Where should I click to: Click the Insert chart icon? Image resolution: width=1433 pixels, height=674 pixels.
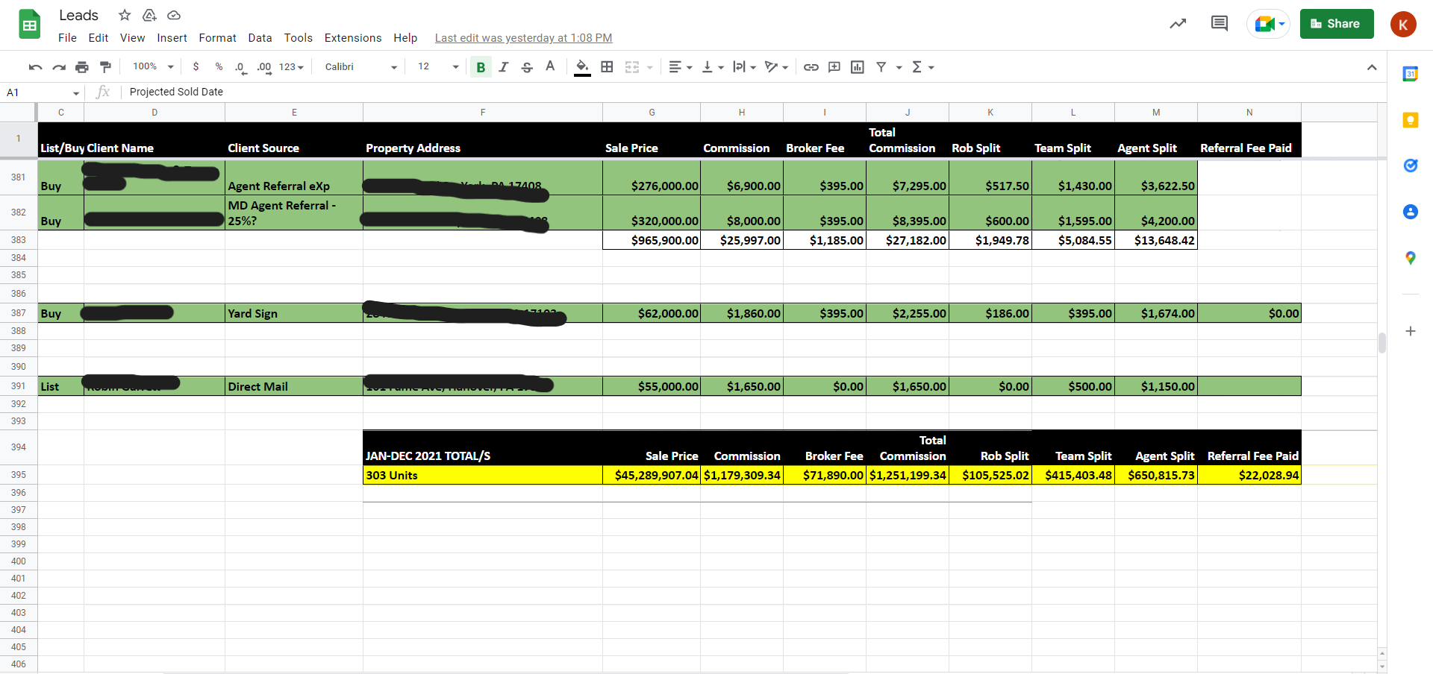858,67
